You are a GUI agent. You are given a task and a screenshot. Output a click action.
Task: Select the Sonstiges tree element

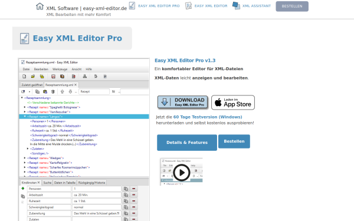point(40,153)
